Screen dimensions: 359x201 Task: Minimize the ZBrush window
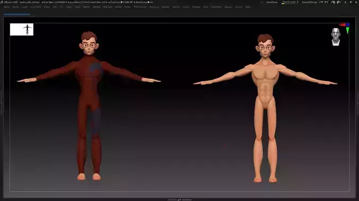coord(345,2)
